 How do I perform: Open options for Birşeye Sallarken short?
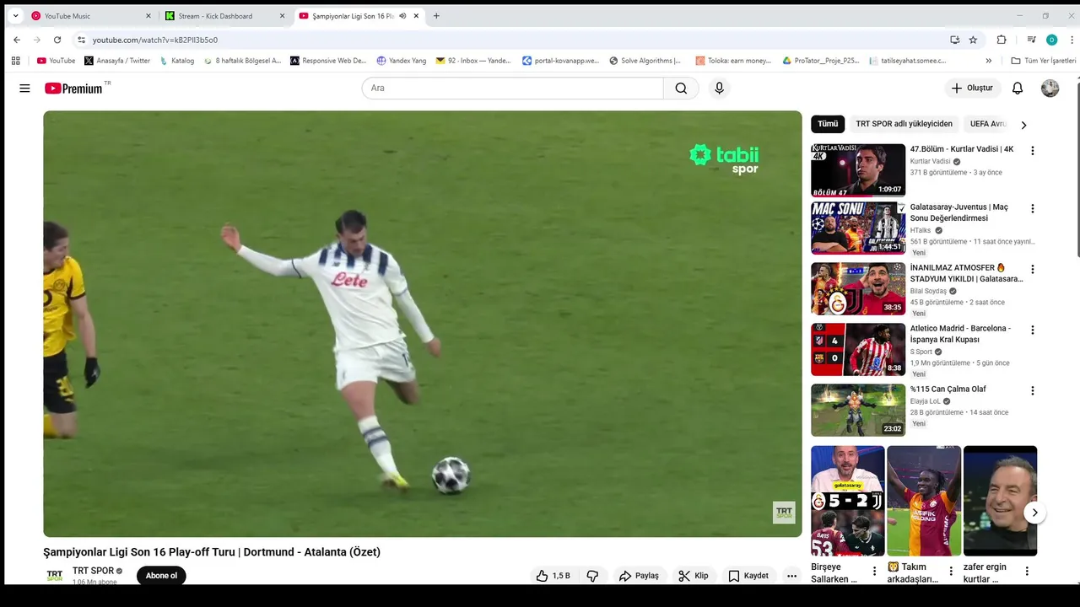(x=874, y=572)
